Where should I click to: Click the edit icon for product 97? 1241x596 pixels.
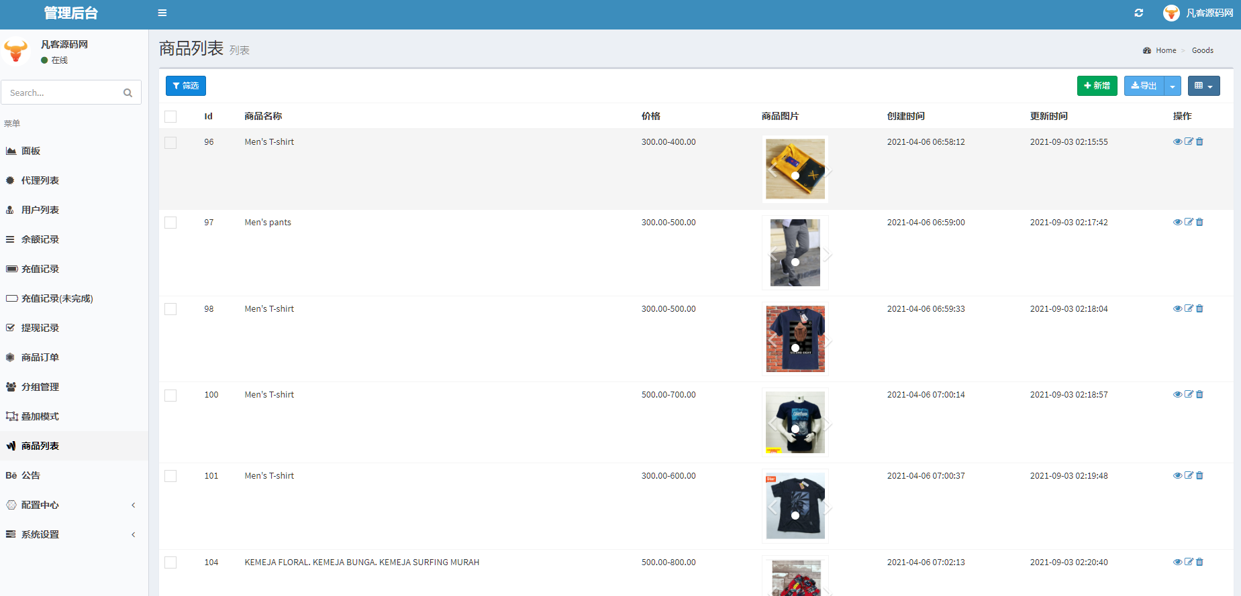click(x=1189, y=222)
